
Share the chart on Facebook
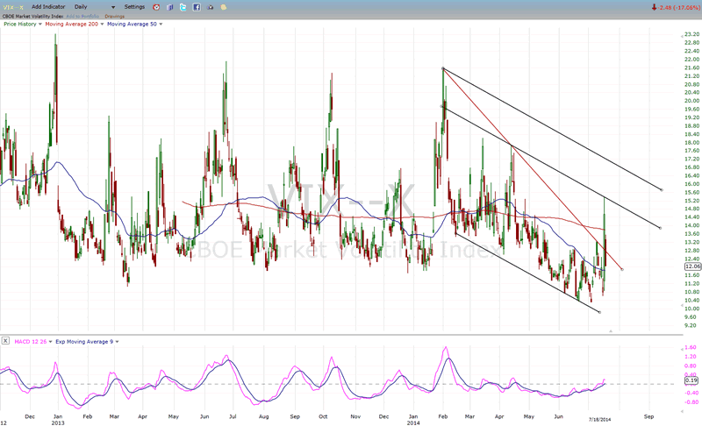[197, 7]
